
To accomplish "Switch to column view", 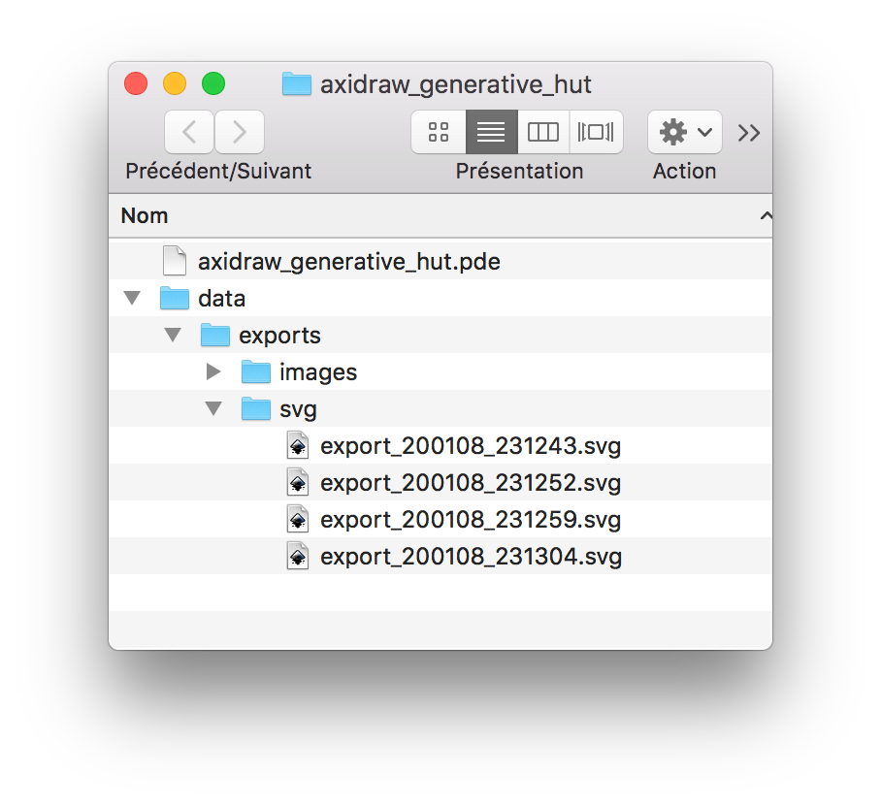I will (x=542, y=132).
